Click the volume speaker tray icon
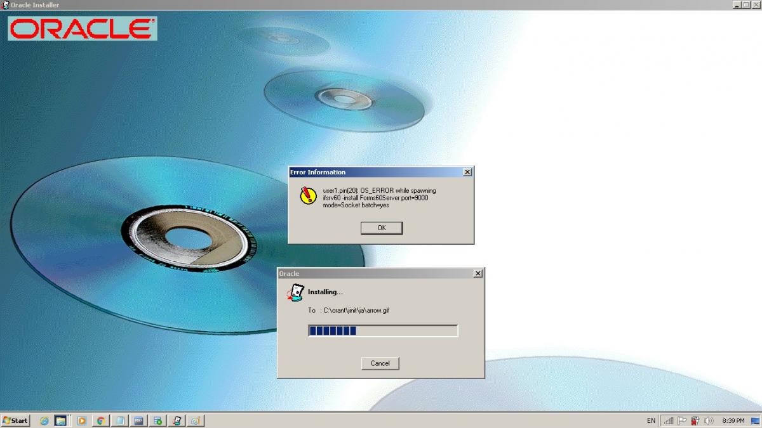 [x=709, y=420]
